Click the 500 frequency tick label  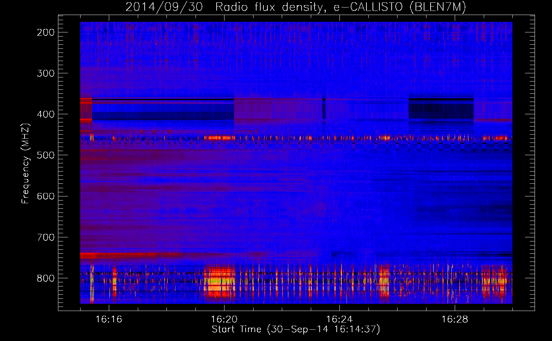[46, 155]
